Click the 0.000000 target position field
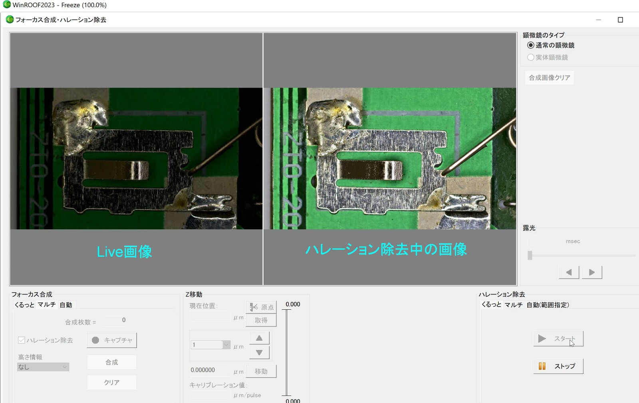The height and width of the screenshot is (403, 639). click(210, 370)
